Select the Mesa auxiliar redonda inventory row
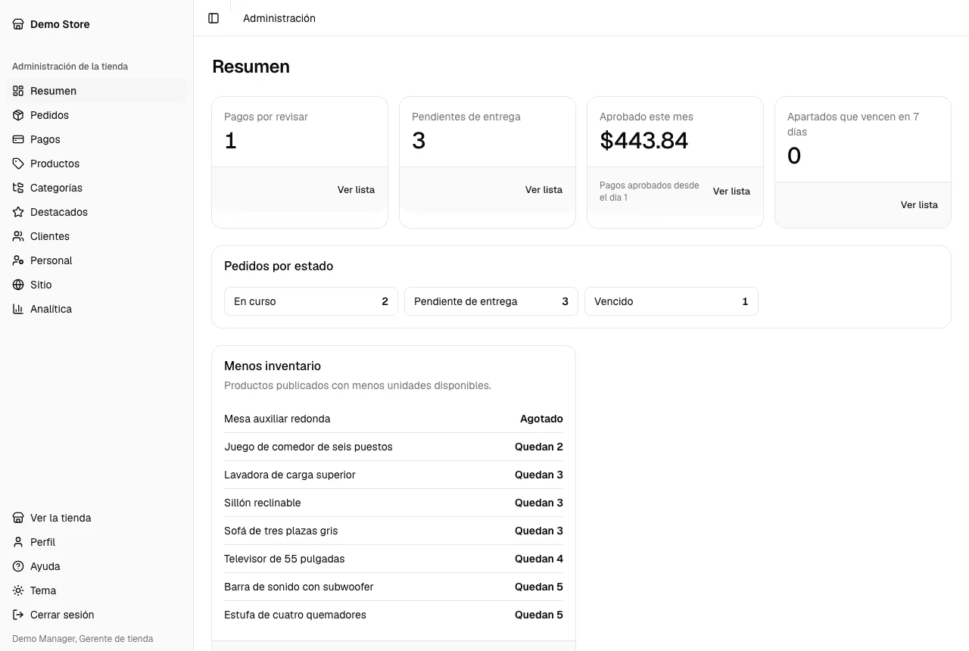This screenshot has height=651, width=969. 394,419
